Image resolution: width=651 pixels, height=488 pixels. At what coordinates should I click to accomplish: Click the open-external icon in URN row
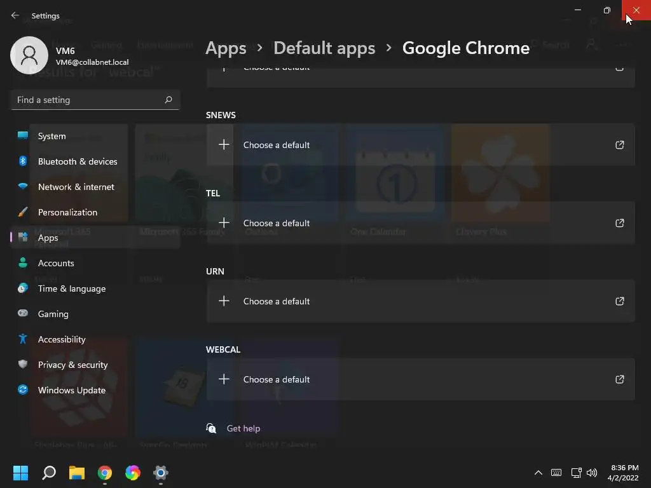coord(619,301)
